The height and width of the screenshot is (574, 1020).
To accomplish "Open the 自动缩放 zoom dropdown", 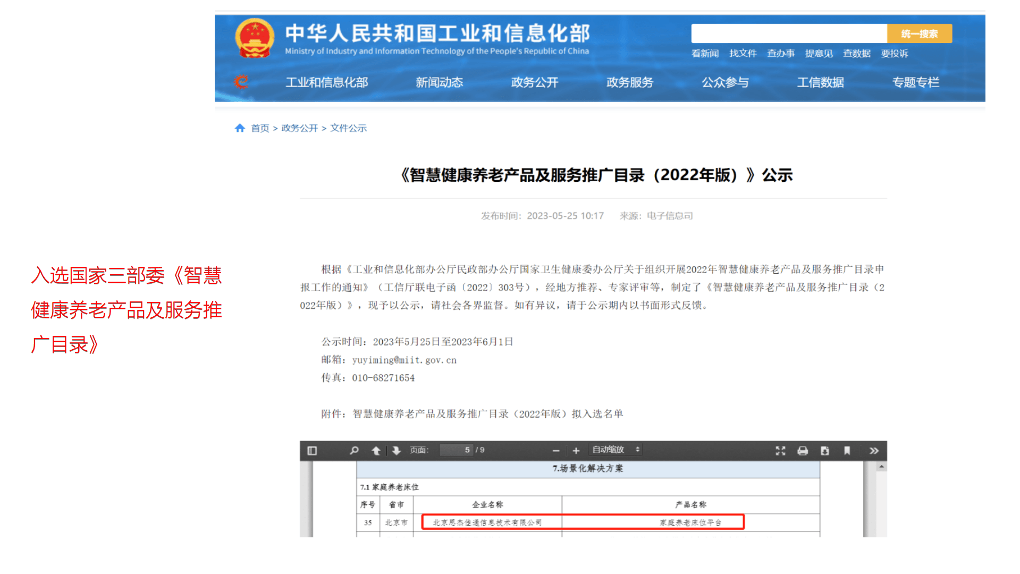I will pyautogui.click(x=616, y=450).
